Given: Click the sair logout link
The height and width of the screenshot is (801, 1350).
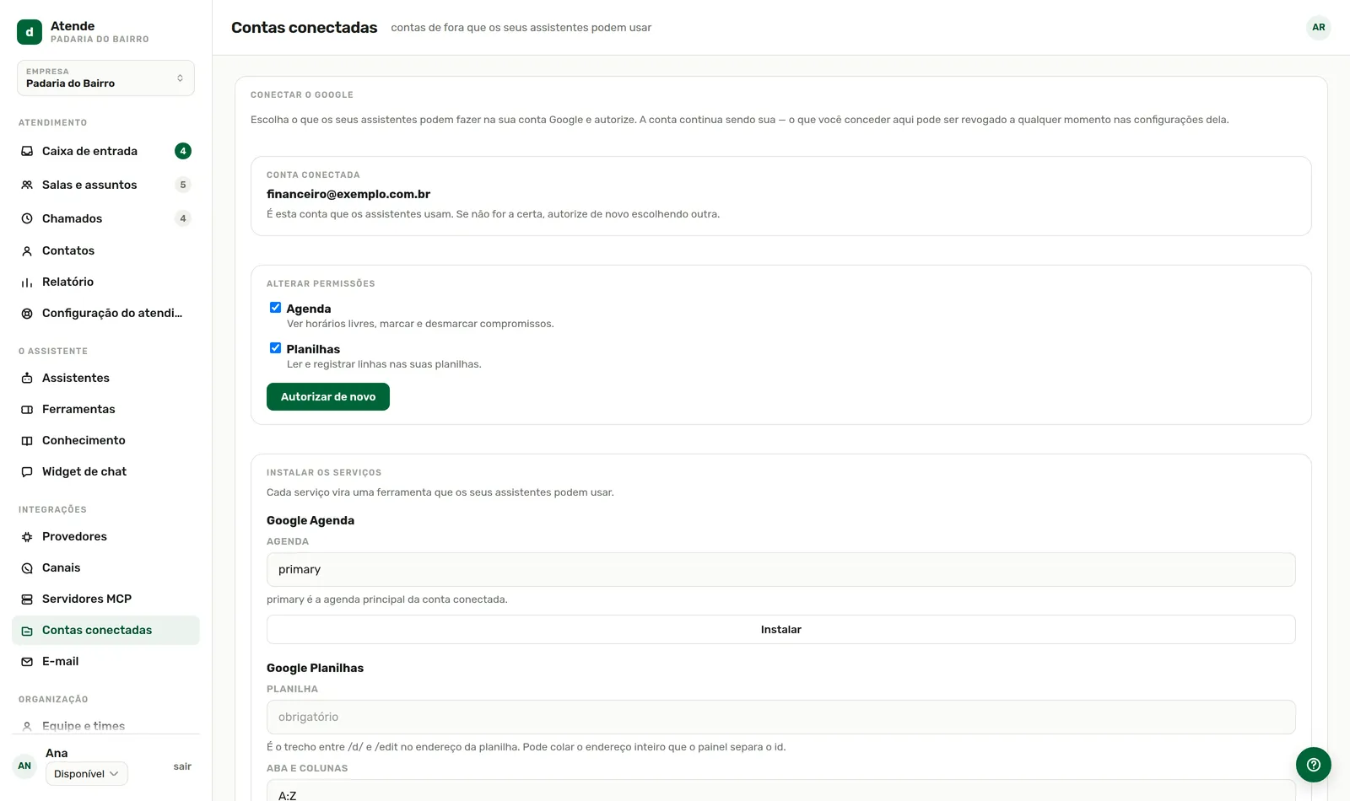Looking at the screenshot, I should (x=182, y=766).
